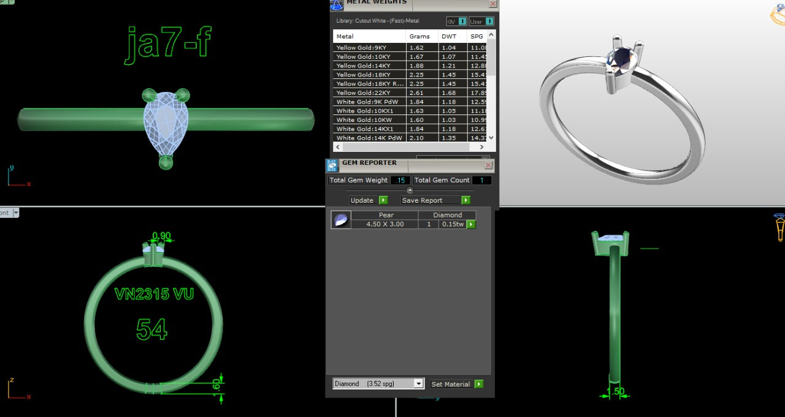Click the Metal Weights flask icon

tap(337, 4)
